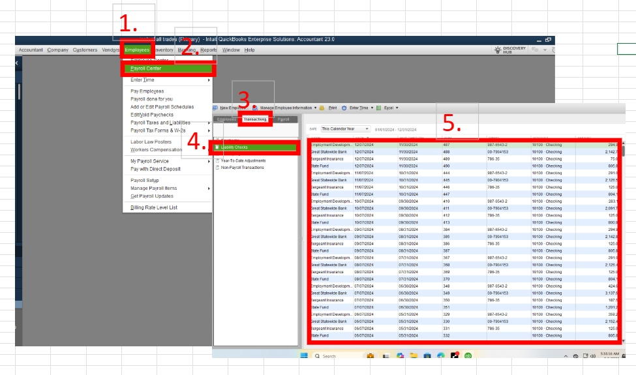The image size is (636, 375).
Task: Click the Excel spreadsheet icon
Action: click(x=378, y=108)
